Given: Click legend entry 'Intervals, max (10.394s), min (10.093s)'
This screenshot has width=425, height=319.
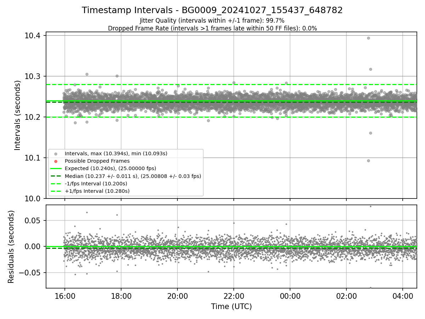Looking at the screenshot, I should [x=116, y=153].
